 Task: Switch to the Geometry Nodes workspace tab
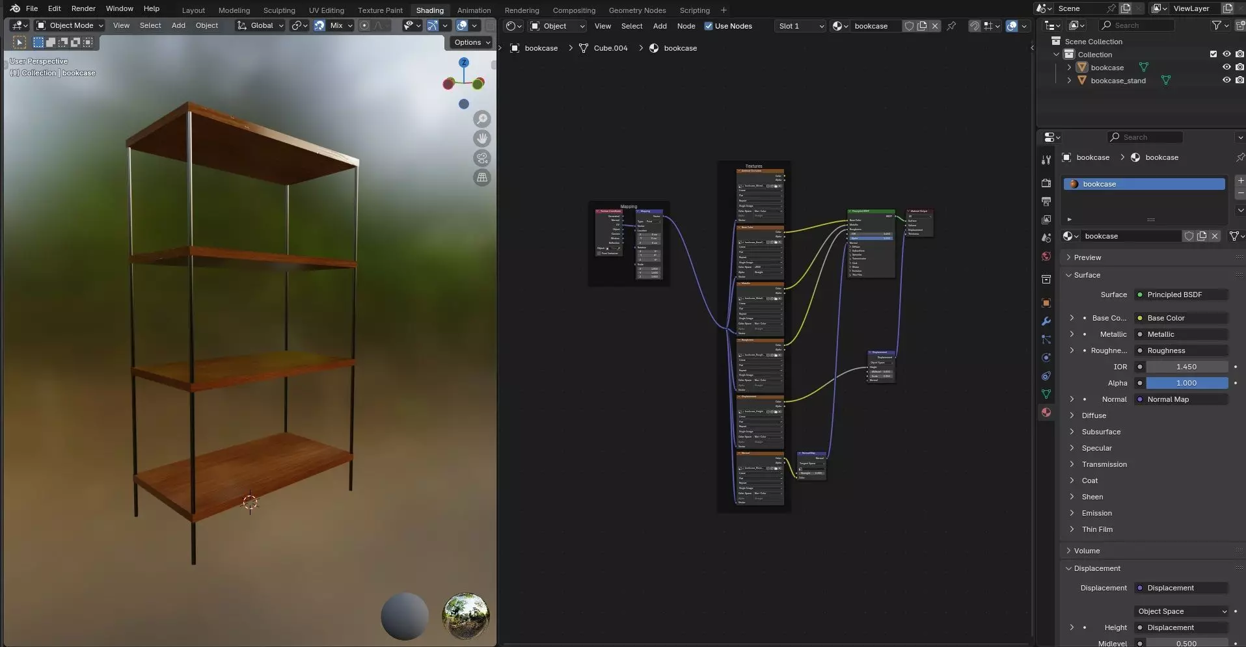point(637,10)
